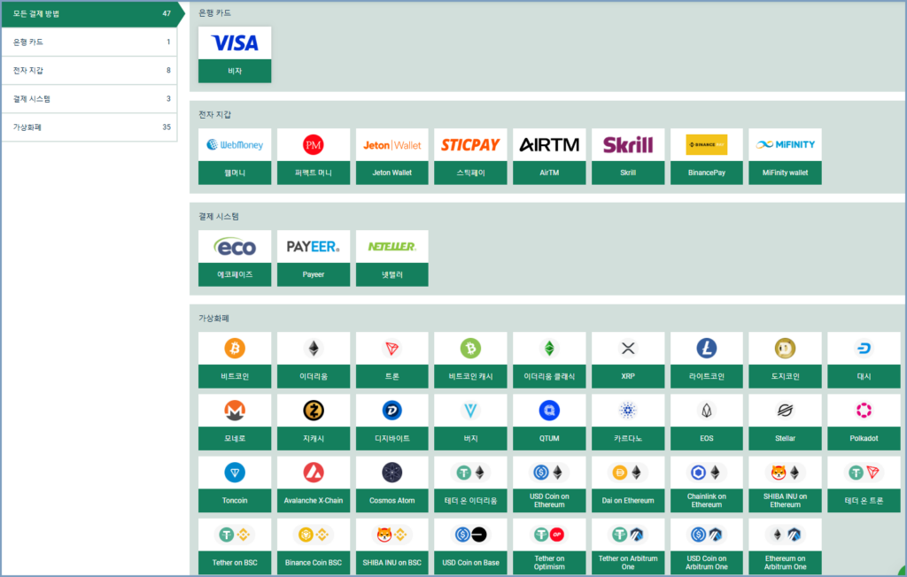Viewport: 907px width, 577px height.
Task: Select 테더 온 이더리움 option
Action: click(x=470, y=484)
